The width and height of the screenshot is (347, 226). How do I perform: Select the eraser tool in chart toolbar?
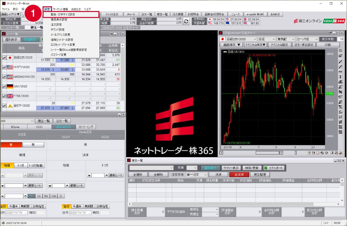(340, 56)
